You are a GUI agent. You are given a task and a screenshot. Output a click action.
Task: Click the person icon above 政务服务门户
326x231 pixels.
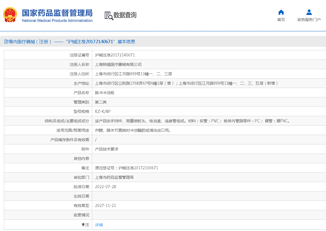pos(309,12)
